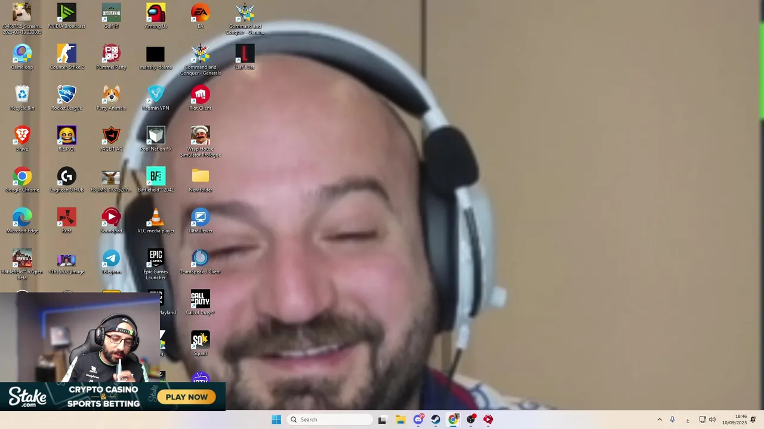
Task: Open clock showing 18:46 10/09/2025
Action: (734, 419)
